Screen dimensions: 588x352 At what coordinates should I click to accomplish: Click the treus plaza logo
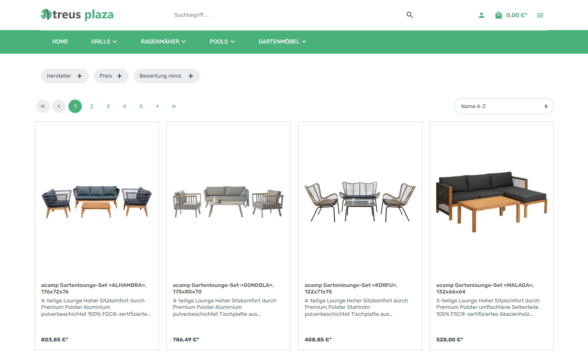tap(77, 15)
